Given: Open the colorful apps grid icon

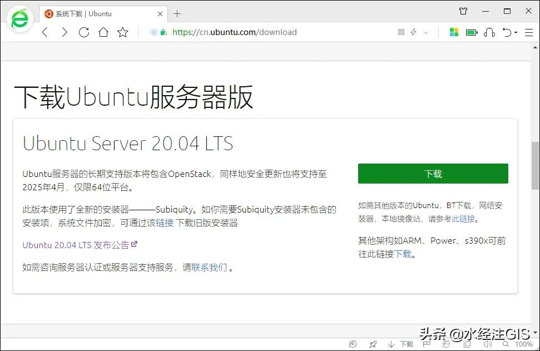Looking at the screenshot, I should tap(454, 32).
